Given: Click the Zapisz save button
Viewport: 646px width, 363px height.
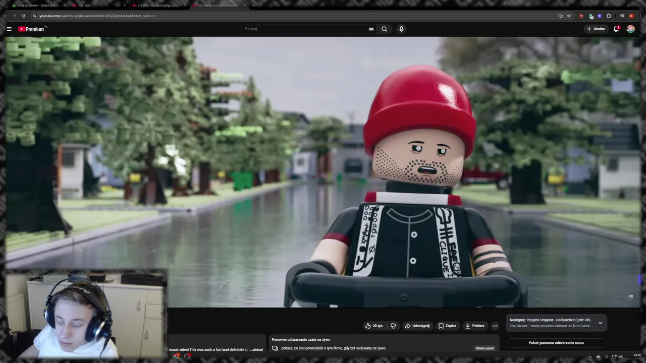Looking at the screenshot, I should (447, 326).
